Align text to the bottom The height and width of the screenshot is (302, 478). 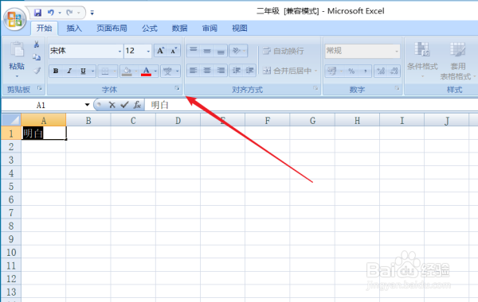click(221, 51)
